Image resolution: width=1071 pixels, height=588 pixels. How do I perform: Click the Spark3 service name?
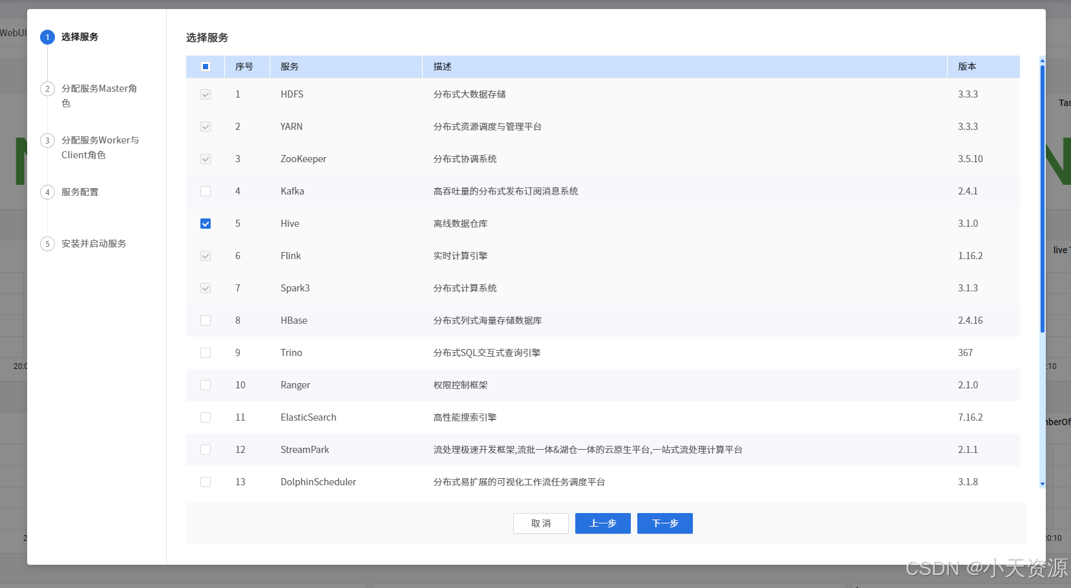pyautogui.click(x=295, y=288)
